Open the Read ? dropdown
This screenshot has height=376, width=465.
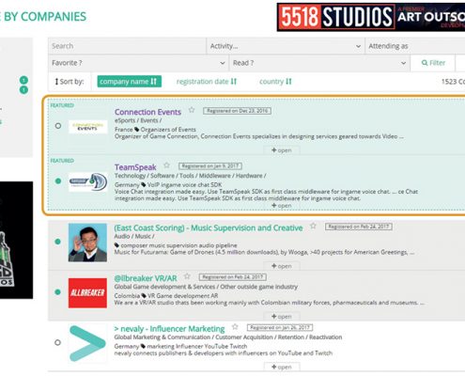point(319,63)
